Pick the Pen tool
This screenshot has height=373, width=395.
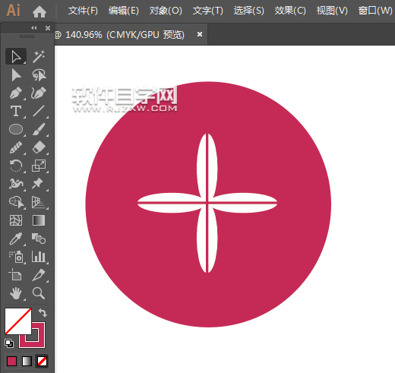[16, 93]
